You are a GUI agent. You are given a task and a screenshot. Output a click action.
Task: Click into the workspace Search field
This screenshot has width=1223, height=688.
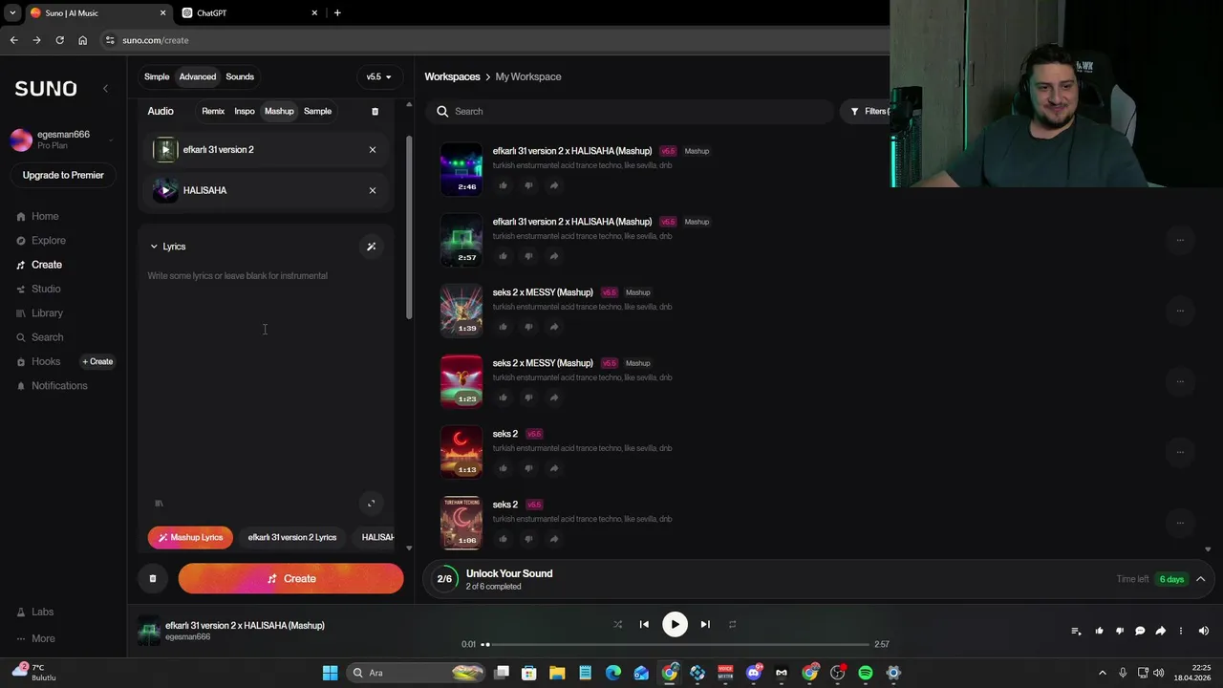pos(631,112)
